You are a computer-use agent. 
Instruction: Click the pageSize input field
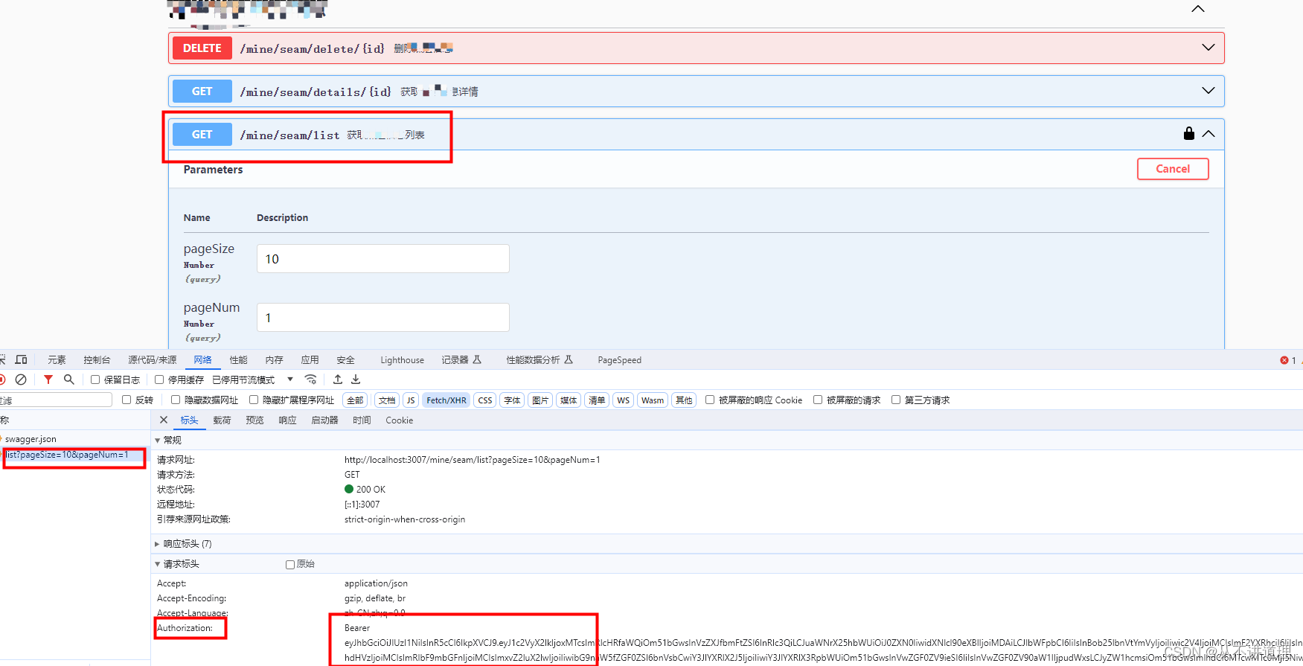pos(383,258)
